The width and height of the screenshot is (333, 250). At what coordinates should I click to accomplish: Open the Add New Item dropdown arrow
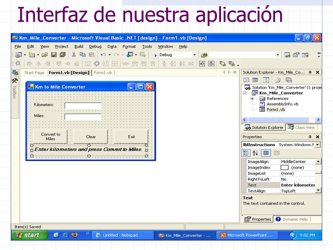pyautogui.click(x=38, y=55)
